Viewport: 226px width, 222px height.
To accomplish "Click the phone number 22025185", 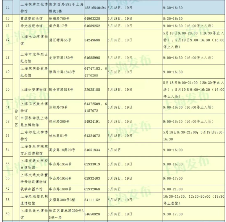I will pos(92,90).
